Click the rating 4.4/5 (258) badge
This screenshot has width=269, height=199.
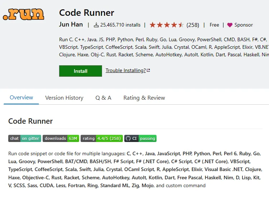click(x=102, y=138)
